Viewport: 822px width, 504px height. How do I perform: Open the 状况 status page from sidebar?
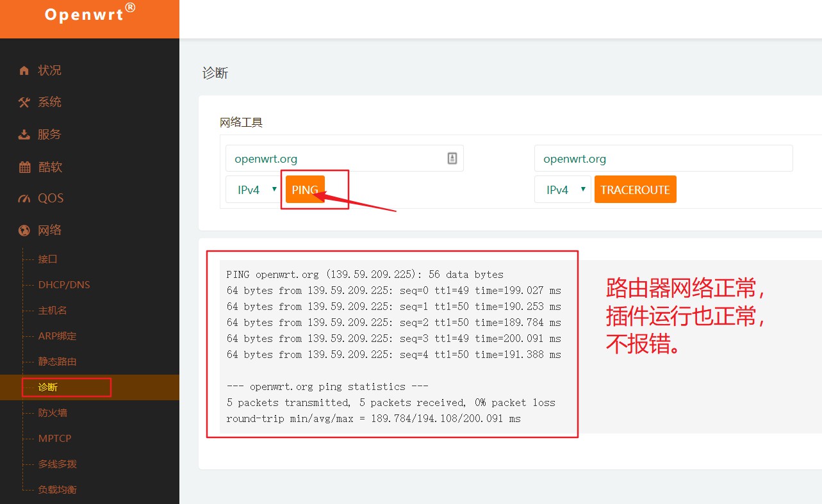click(50, 70)
